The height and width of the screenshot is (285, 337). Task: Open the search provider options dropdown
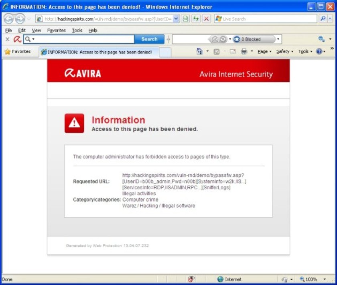coord(330,19)
